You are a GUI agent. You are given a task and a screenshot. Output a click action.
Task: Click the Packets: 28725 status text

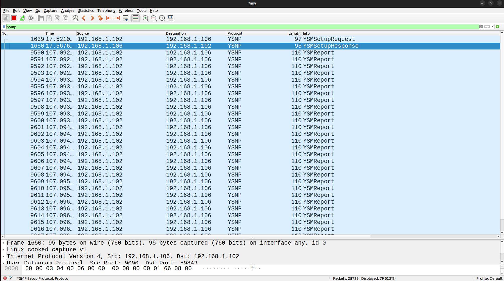point(364,278)
